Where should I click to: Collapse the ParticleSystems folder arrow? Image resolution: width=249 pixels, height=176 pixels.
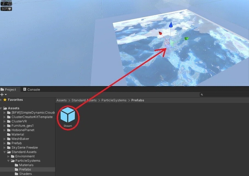pyautogui.click(x=9, y=161)
